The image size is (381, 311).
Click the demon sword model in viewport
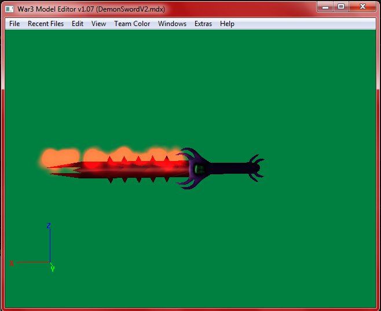152,167
